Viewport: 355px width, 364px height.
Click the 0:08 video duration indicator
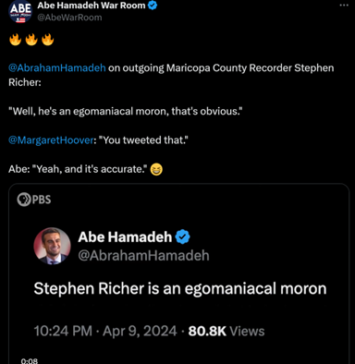pyautogui.click(x=30, y=361)
